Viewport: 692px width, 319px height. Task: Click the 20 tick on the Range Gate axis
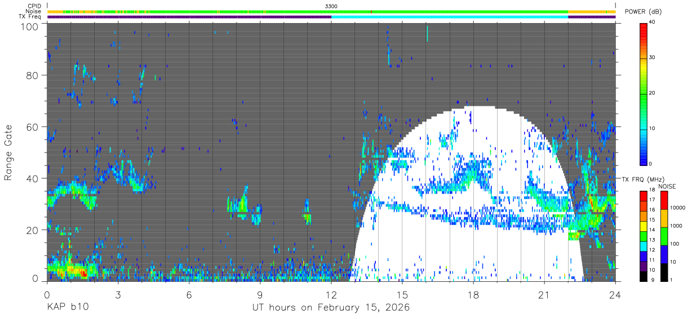coord(33,230)
